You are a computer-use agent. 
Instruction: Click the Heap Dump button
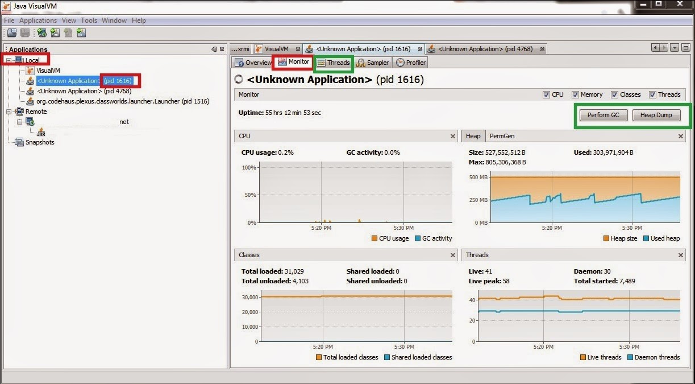pos(656,115)
